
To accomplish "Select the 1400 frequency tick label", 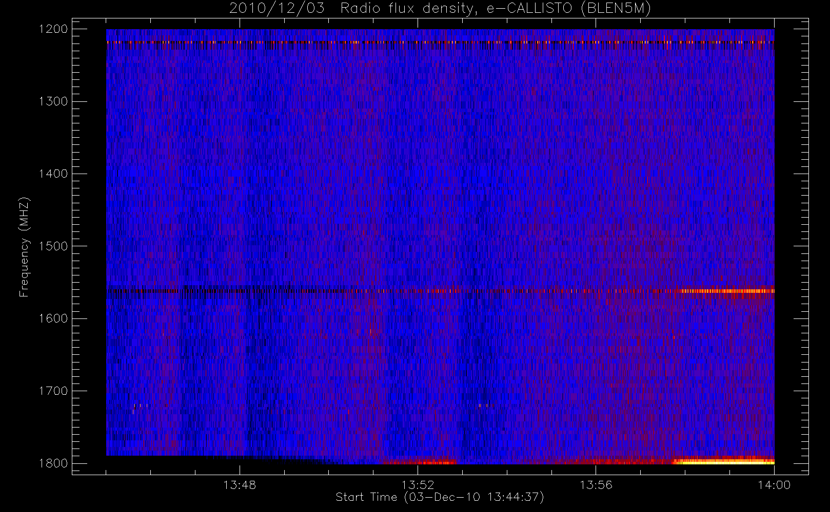I will click(53, 174).
